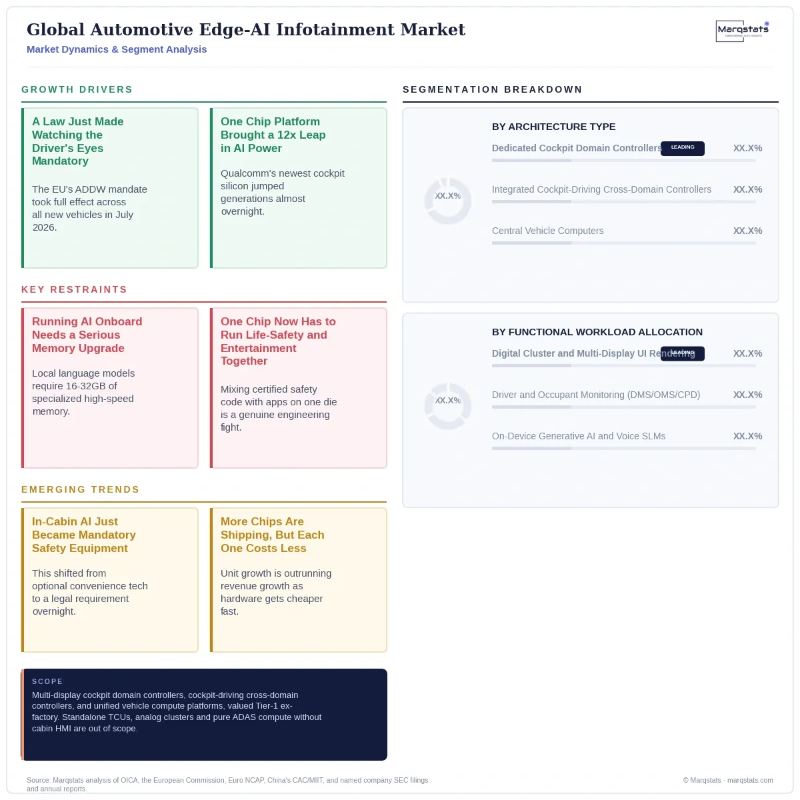Click text Qualcomm's newest cockpit silicon jumped generations

click(283, 192)
